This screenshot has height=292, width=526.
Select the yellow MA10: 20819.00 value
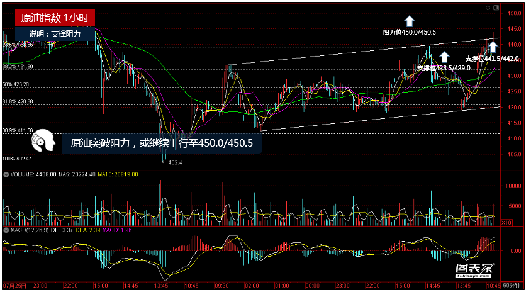click(x=118, y=174)
